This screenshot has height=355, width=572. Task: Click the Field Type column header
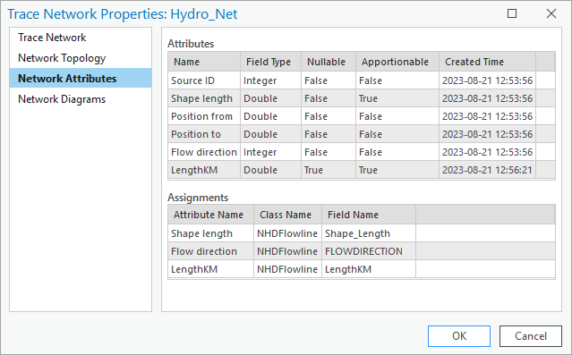pyautogui.click(x=270, y=62)
